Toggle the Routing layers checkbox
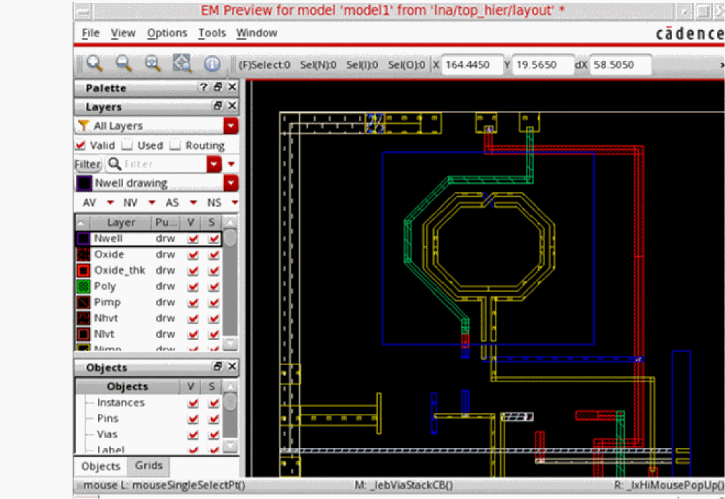 click(175, 145)
